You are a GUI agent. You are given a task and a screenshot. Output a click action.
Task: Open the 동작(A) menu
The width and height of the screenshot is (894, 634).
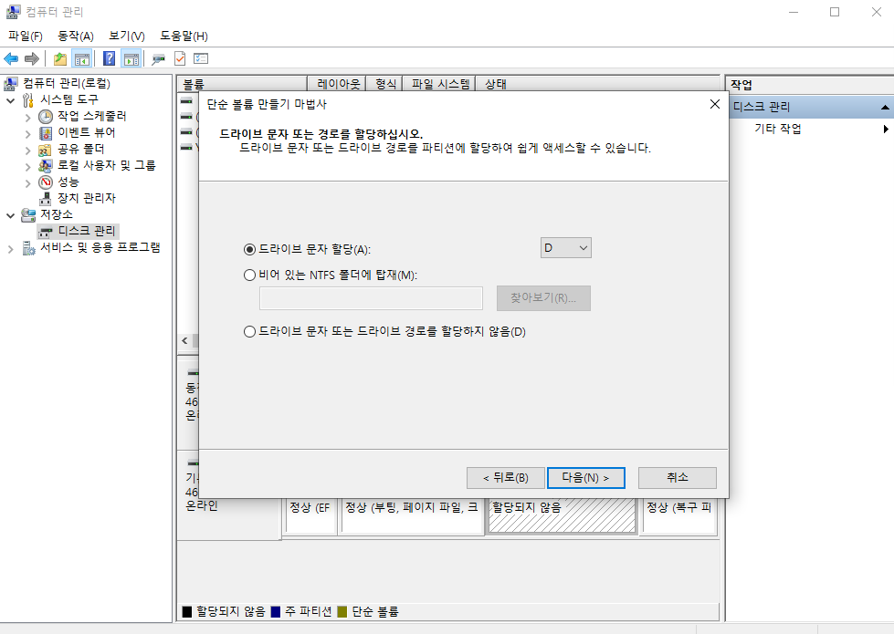pyautogui.click(x=75, y=36)
